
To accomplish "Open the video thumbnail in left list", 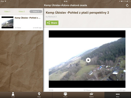I will pyautogui.click(x=7, y=22).
